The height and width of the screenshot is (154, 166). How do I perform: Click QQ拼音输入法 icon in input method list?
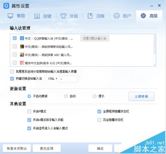click(x=22, y=38)
